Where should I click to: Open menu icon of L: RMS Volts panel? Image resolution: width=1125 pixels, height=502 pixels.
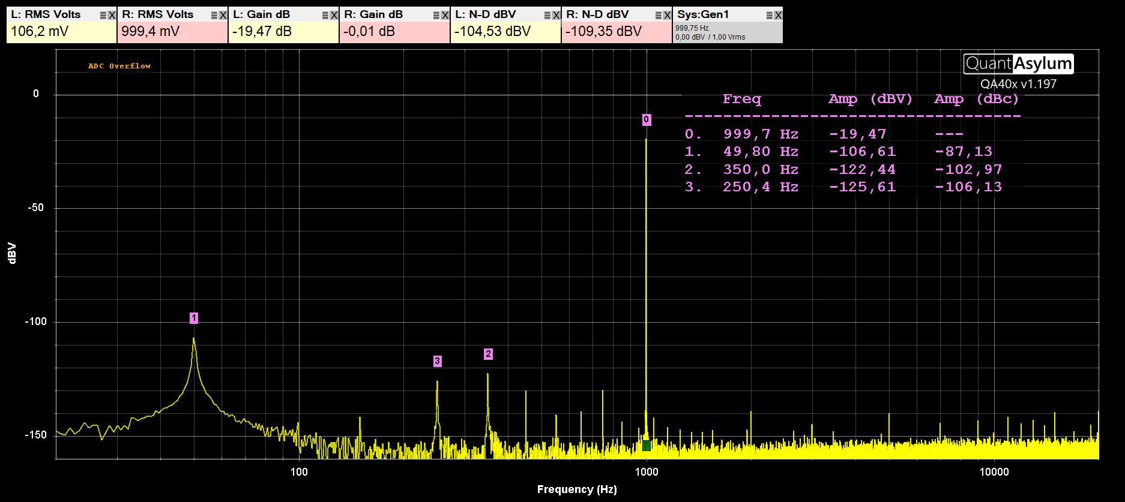tap(103, 16)
